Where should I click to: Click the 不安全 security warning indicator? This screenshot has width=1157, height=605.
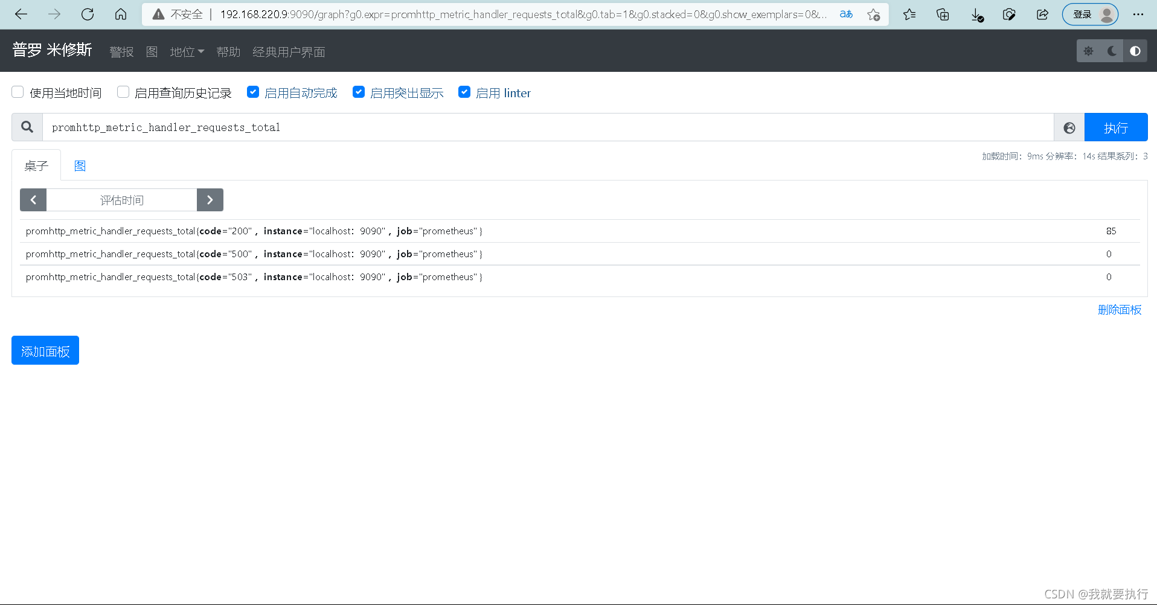coord(178,14)
